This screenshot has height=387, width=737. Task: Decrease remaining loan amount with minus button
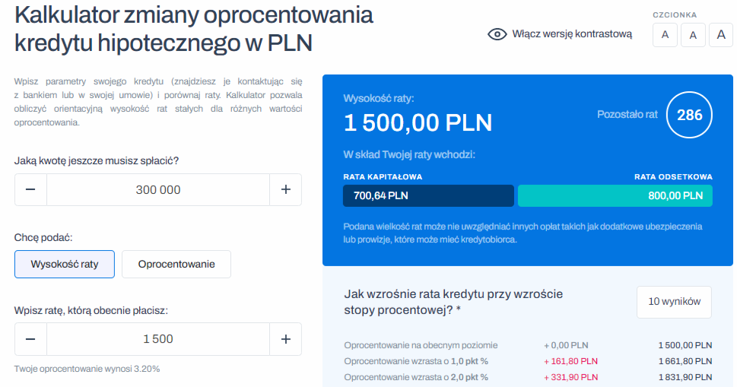[30, 190]
